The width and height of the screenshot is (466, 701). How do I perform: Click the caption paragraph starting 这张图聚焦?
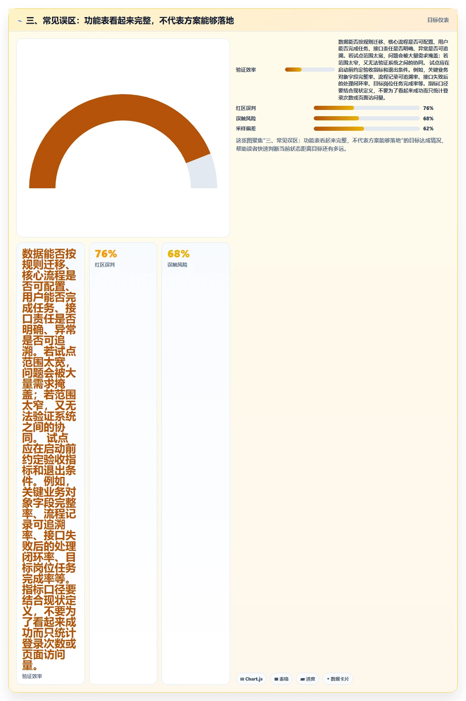pyautogui.click(x=341, y=145)
